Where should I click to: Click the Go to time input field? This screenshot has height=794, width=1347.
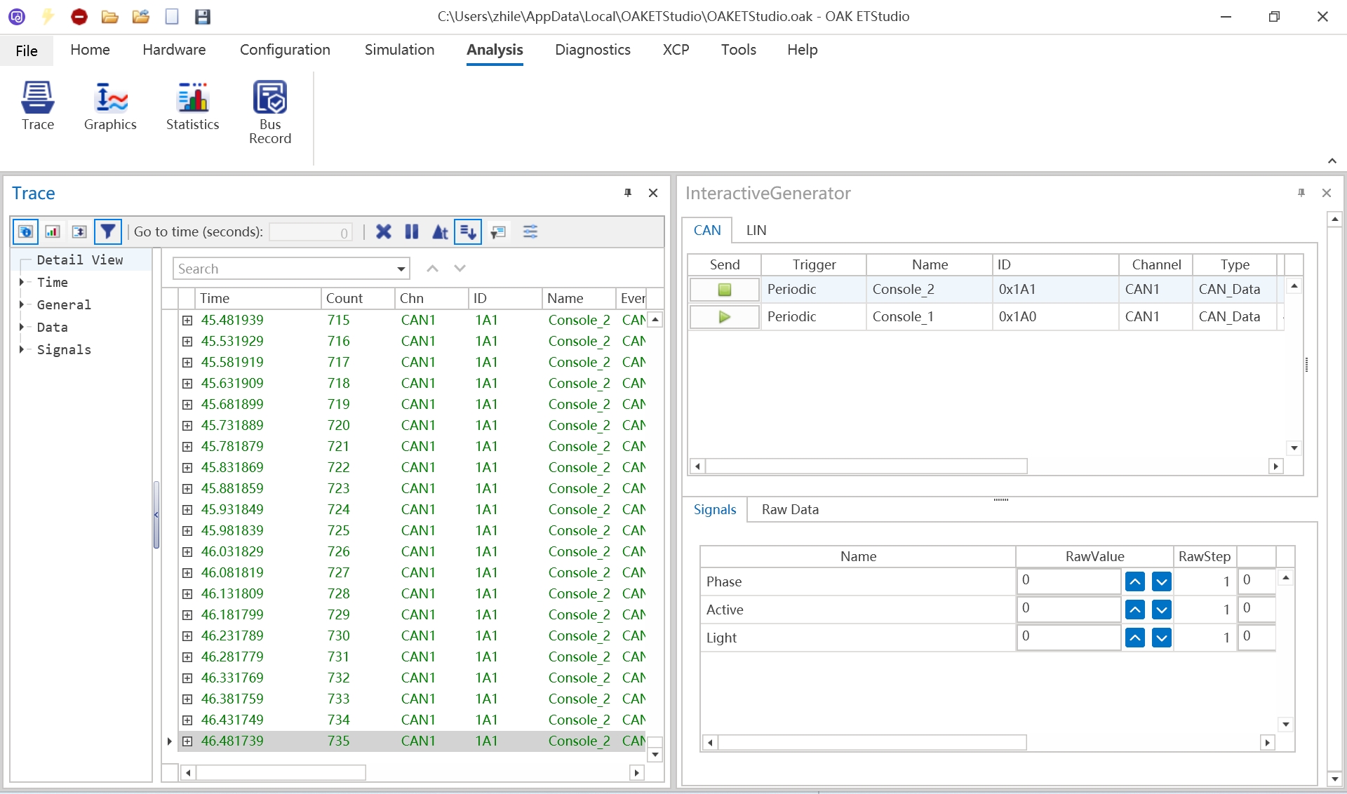pyautogui.click(x=310, y=232)
